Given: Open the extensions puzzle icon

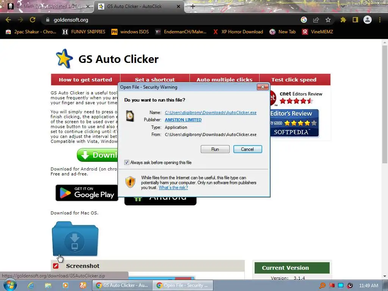Looking at the screenshot, I should [343, 20].
